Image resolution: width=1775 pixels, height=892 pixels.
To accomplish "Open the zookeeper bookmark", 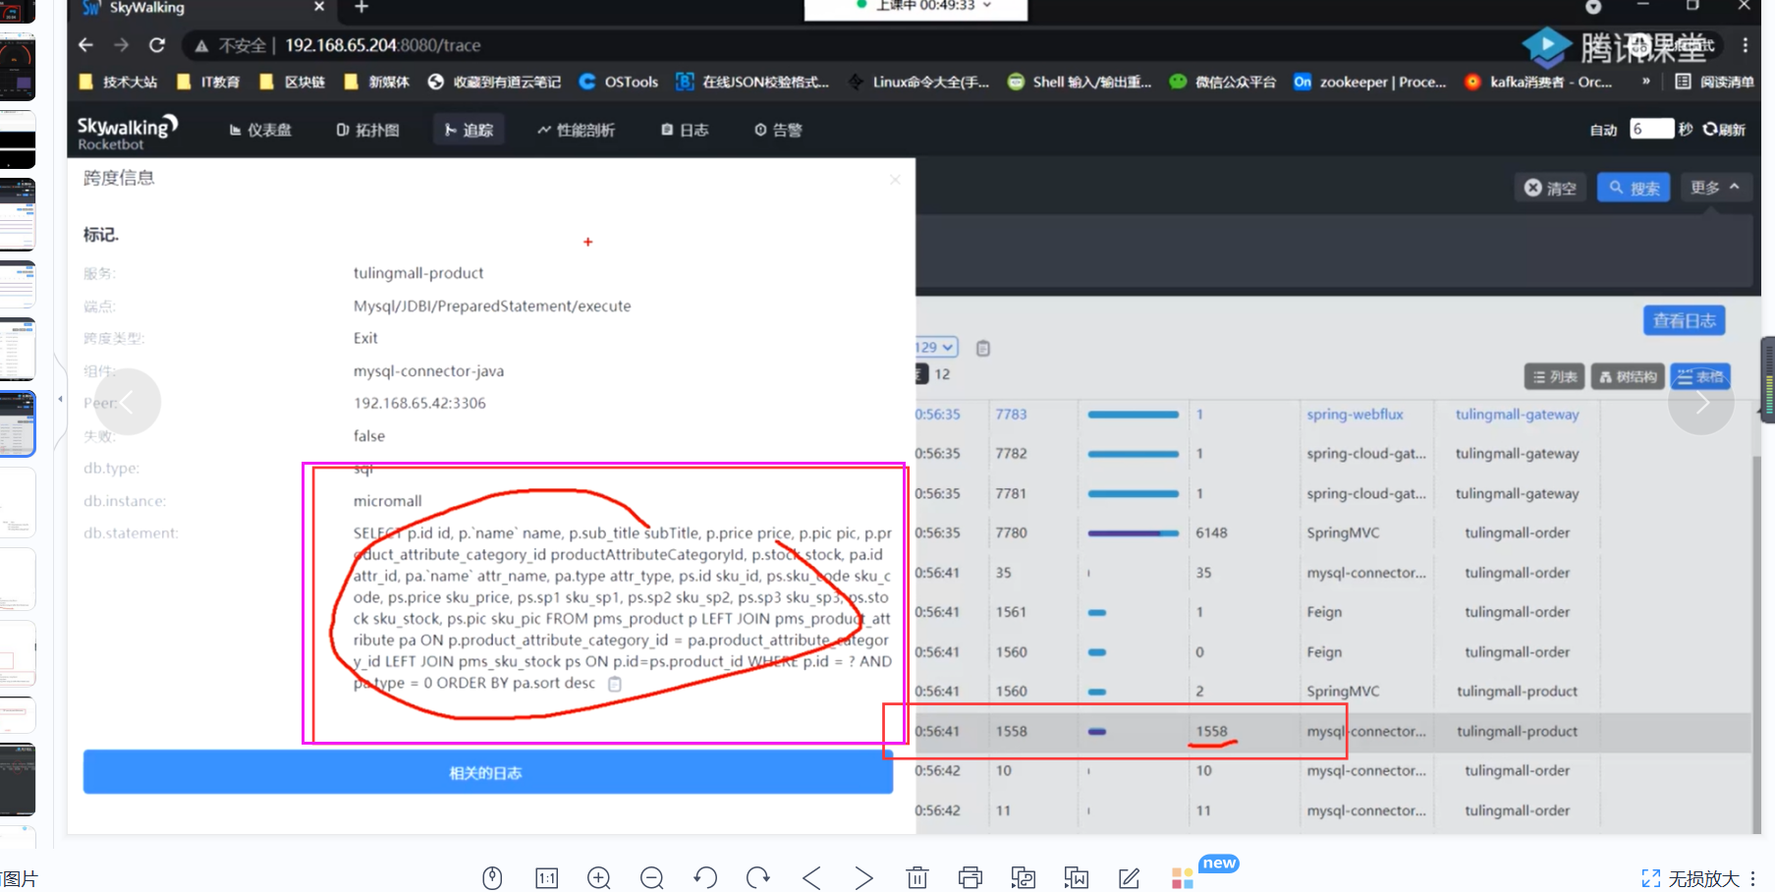I will tap(1370, 82).
